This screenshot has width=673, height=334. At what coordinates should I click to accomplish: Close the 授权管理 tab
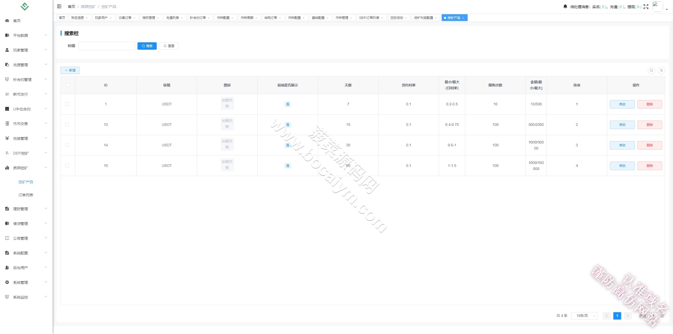158,18
